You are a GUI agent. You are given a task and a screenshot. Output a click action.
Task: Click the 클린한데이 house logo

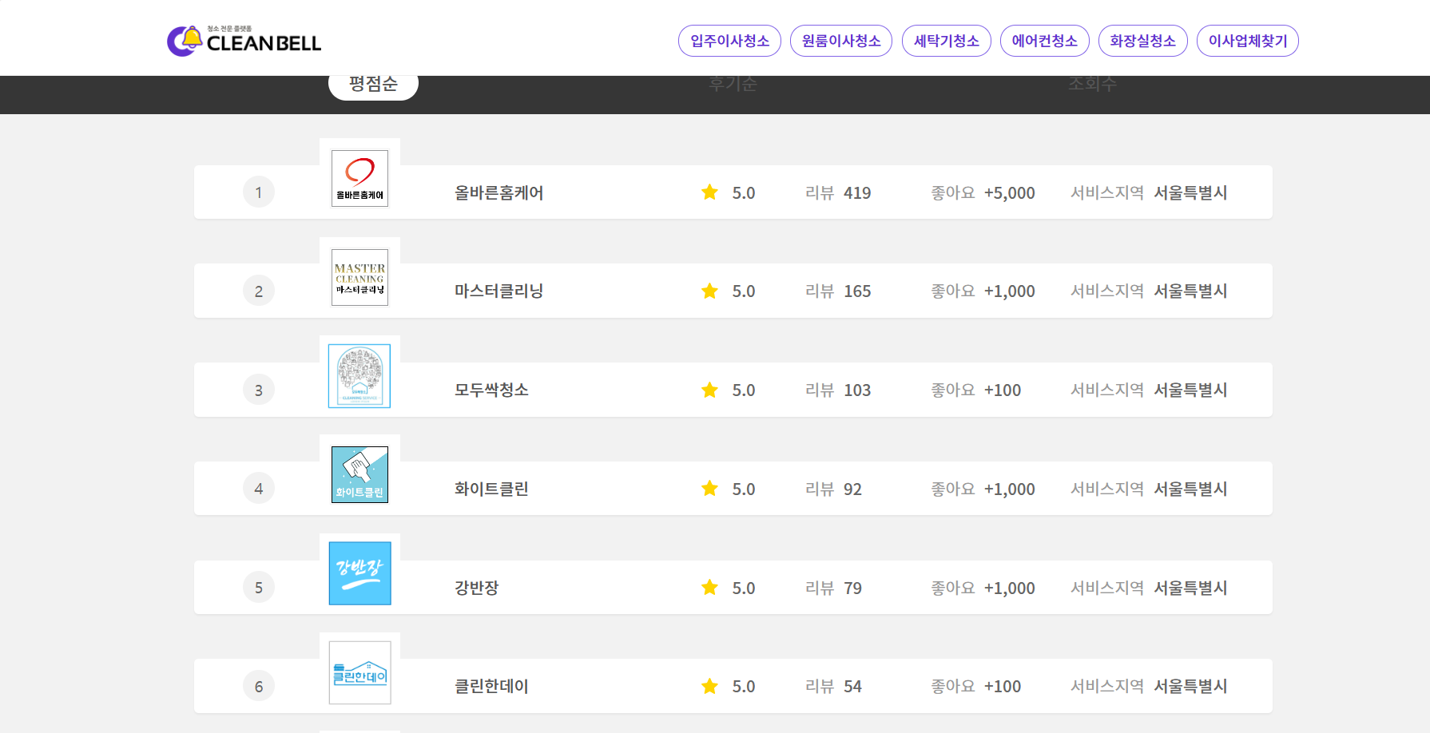point(359,672)
